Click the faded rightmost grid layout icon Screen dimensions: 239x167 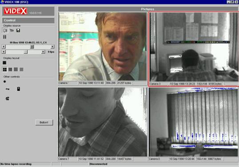click(x=21, y=70)
